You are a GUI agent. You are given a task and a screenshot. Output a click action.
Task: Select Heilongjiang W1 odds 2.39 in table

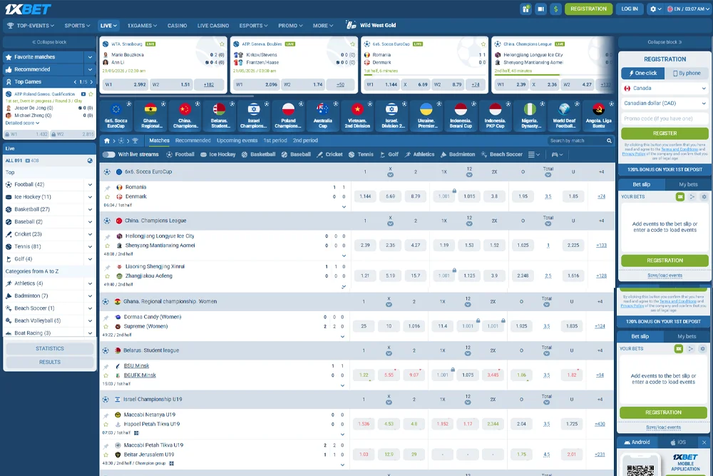coord(365,245)
